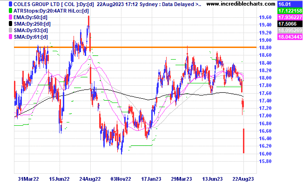303x184 pixels.
Task: Click the 17.60 price axis label
Action: point(265,93)
